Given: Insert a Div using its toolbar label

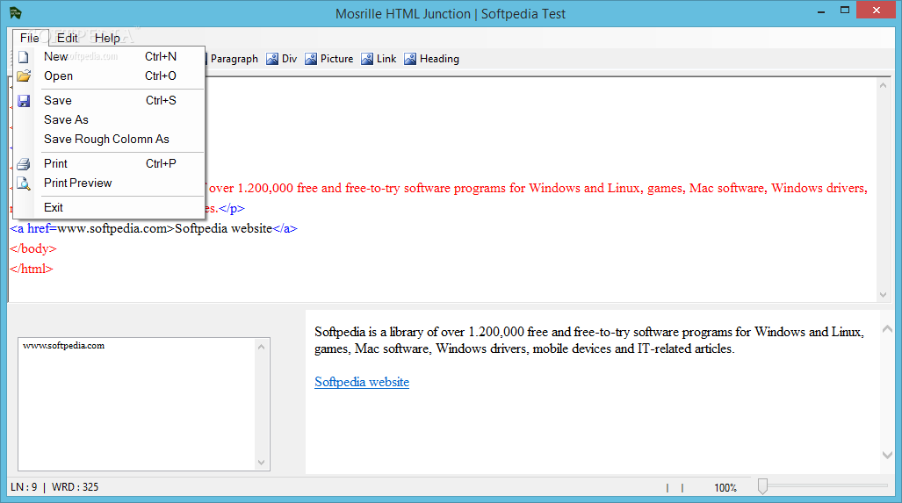Looking at the screenshot, I should pyautogui.click(x=289, y=59).
